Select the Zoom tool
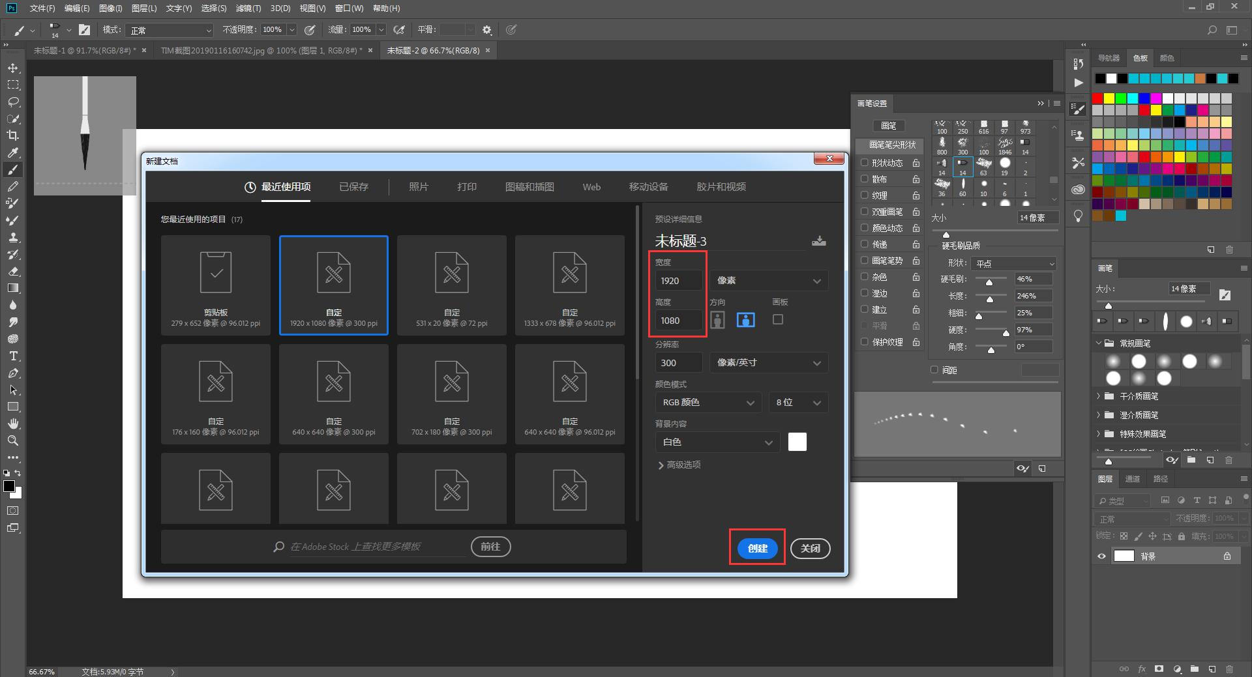 [13, 440]
